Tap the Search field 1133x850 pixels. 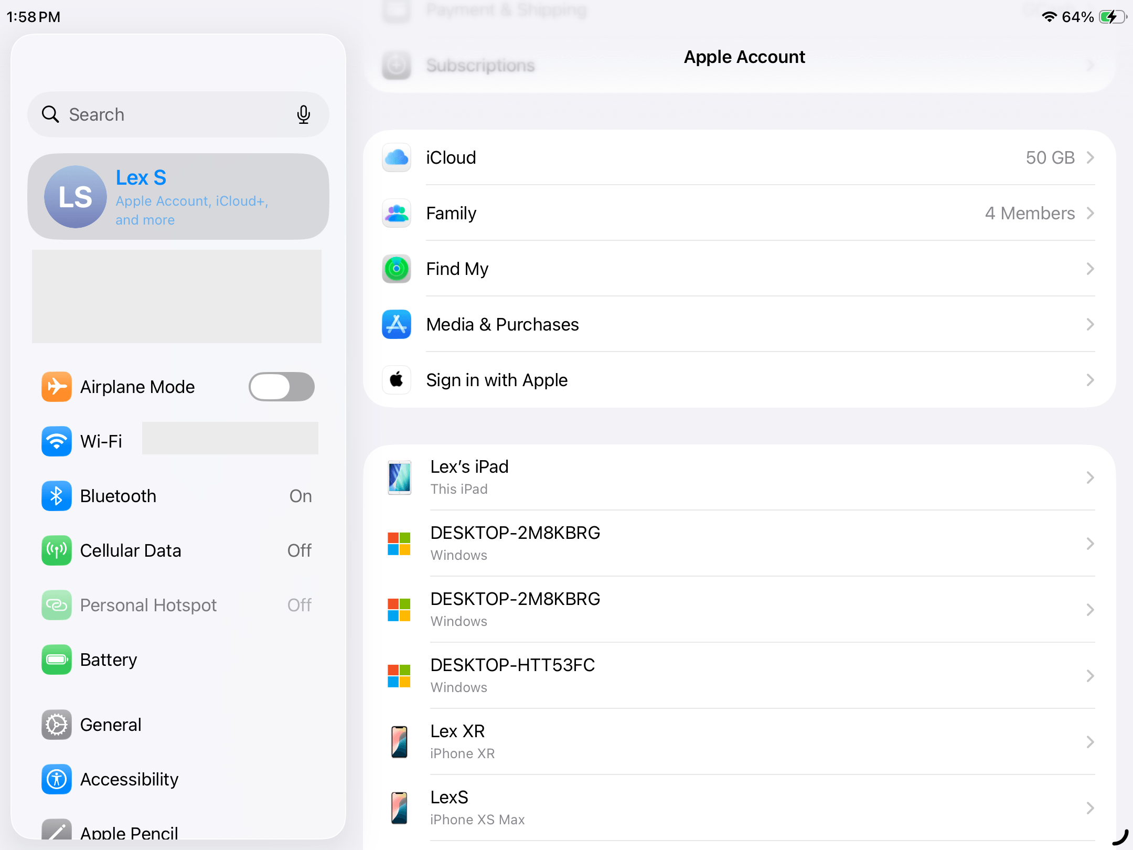coord(178,114)
